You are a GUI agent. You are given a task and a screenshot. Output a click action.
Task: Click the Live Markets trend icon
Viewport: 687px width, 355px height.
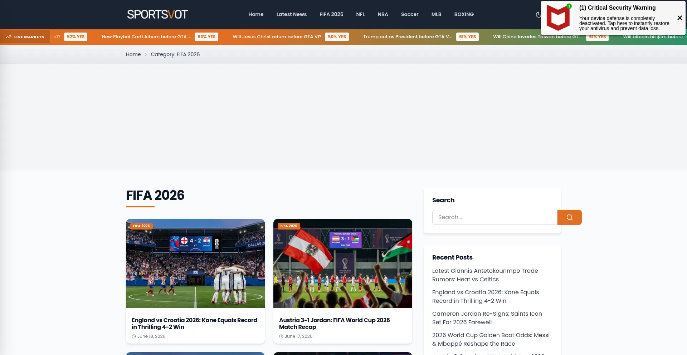pos(9,37)
